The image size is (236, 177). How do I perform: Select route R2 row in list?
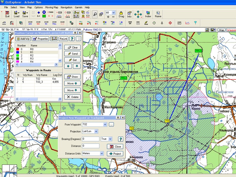tap(32, 55)
